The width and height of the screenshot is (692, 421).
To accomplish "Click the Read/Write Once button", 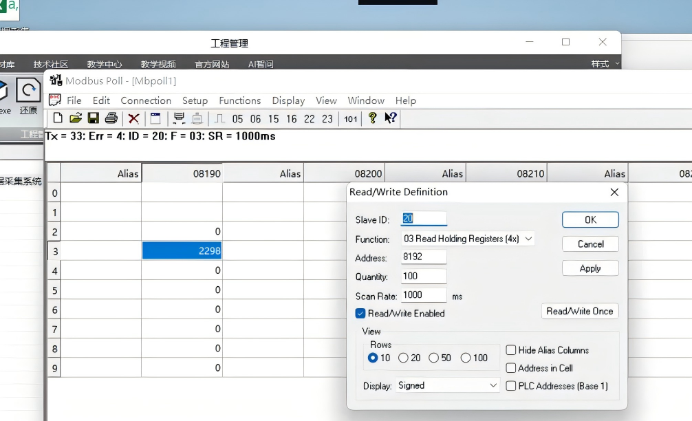I will click(579, 311).
